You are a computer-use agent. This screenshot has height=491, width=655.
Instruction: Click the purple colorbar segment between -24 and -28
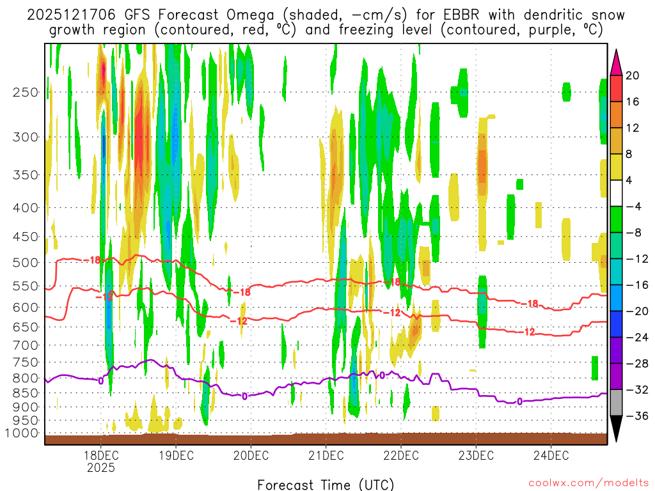616,350
